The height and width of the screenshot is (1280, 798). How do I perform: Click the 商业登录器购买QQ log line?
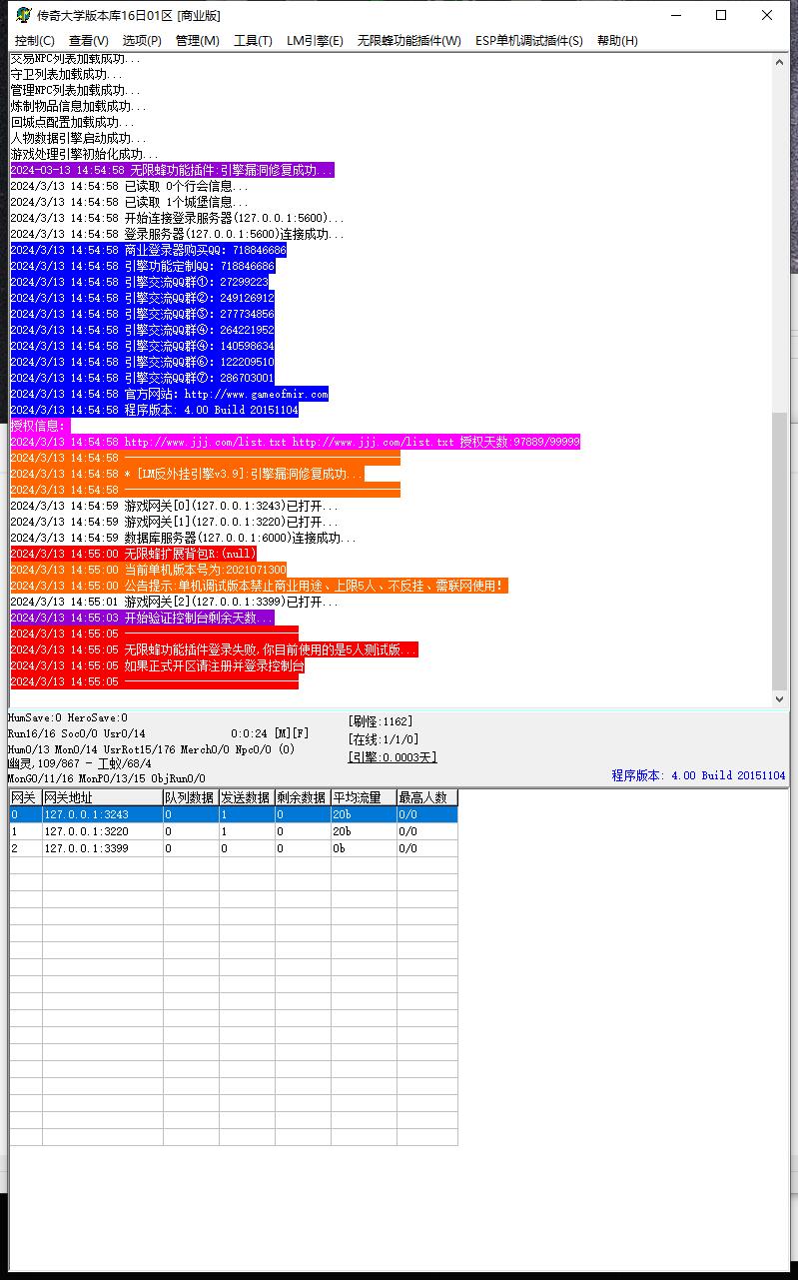[148, 250]
